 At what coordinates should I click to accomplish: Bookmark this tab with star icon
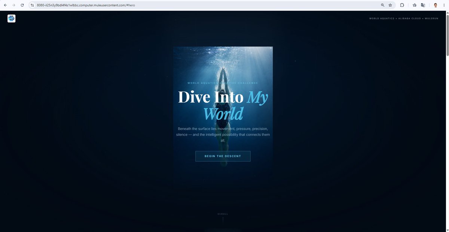(390, 5)
